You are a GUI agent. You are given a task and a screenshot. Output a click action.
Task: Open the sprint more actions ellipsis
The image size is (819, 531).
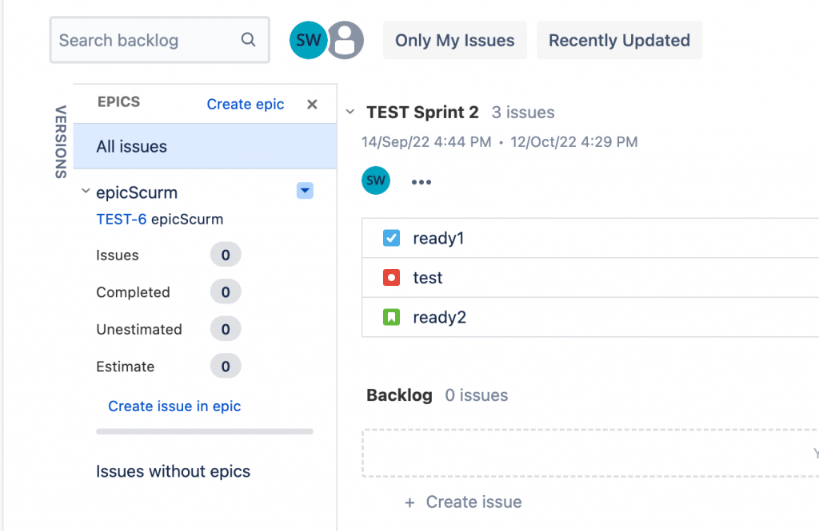pos(421,182)
